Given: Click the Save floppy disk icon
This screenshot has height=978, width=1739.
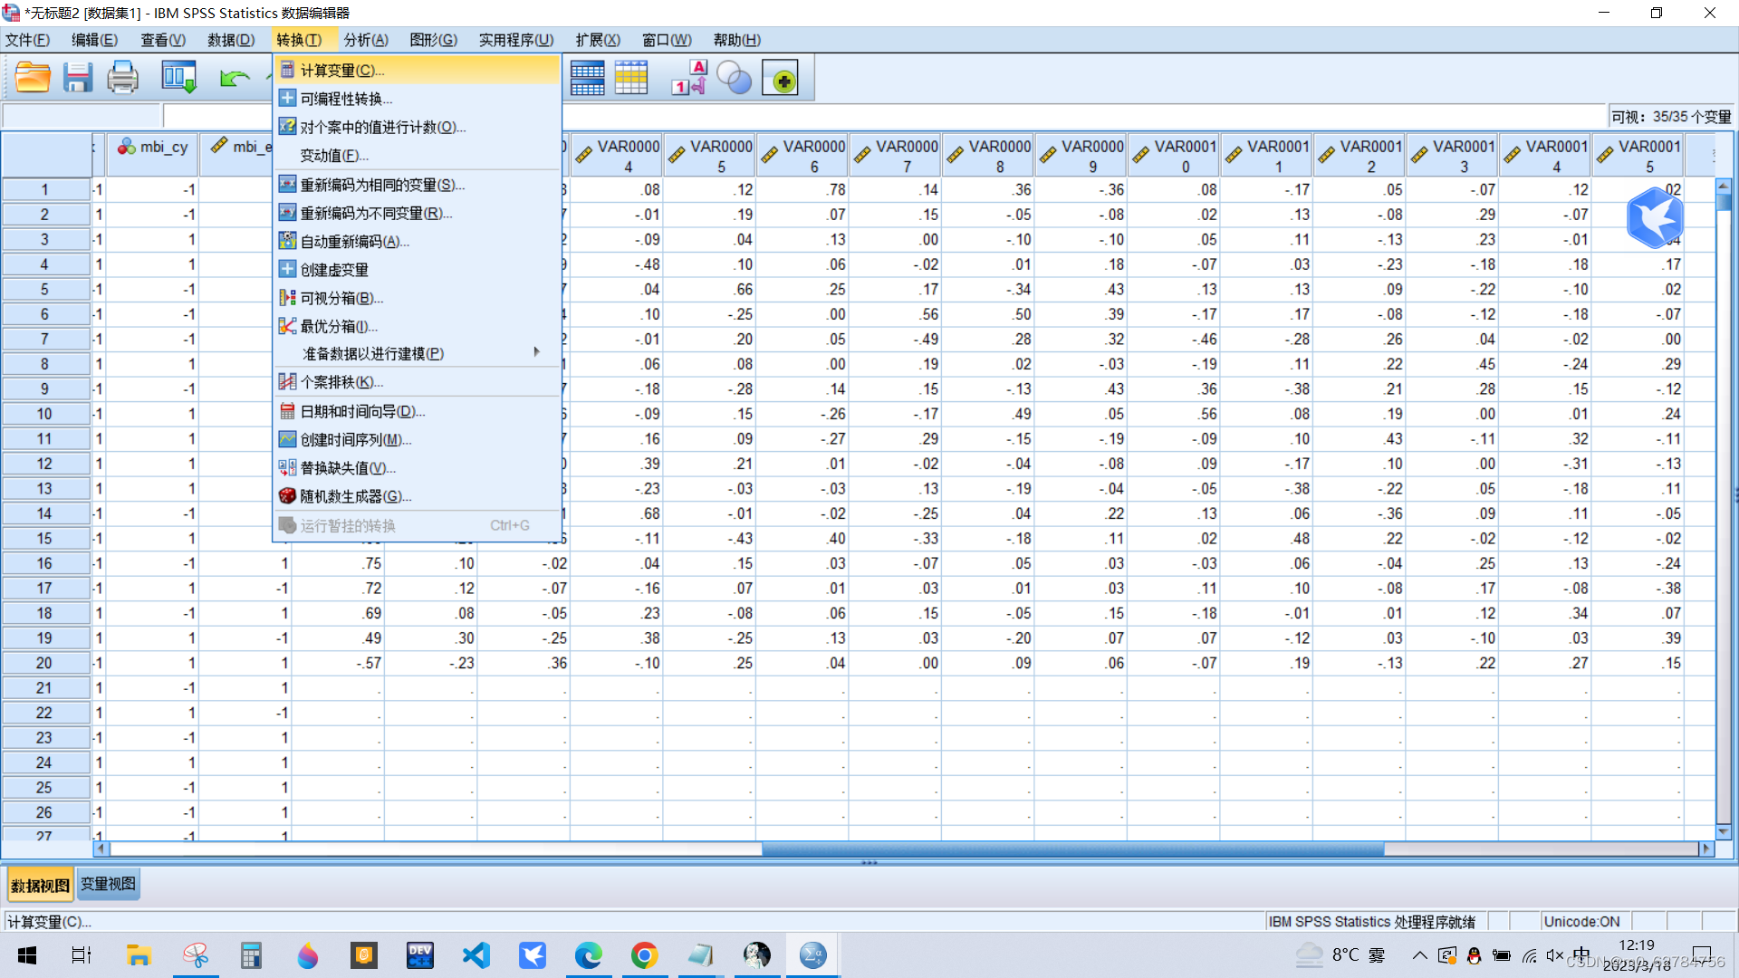Looking at the screenshot, I should tap(78, 78).
